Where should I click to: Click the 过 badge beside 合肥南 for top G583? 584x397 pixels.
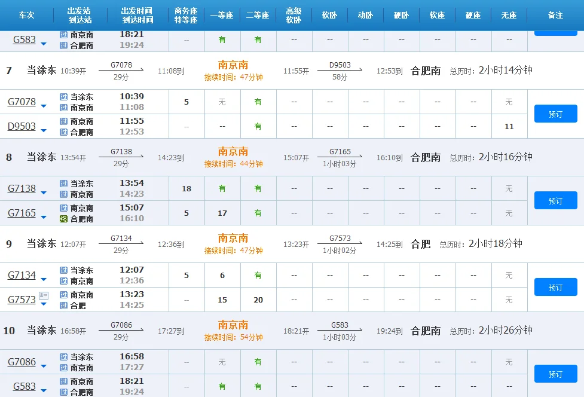tap(65, 47)
